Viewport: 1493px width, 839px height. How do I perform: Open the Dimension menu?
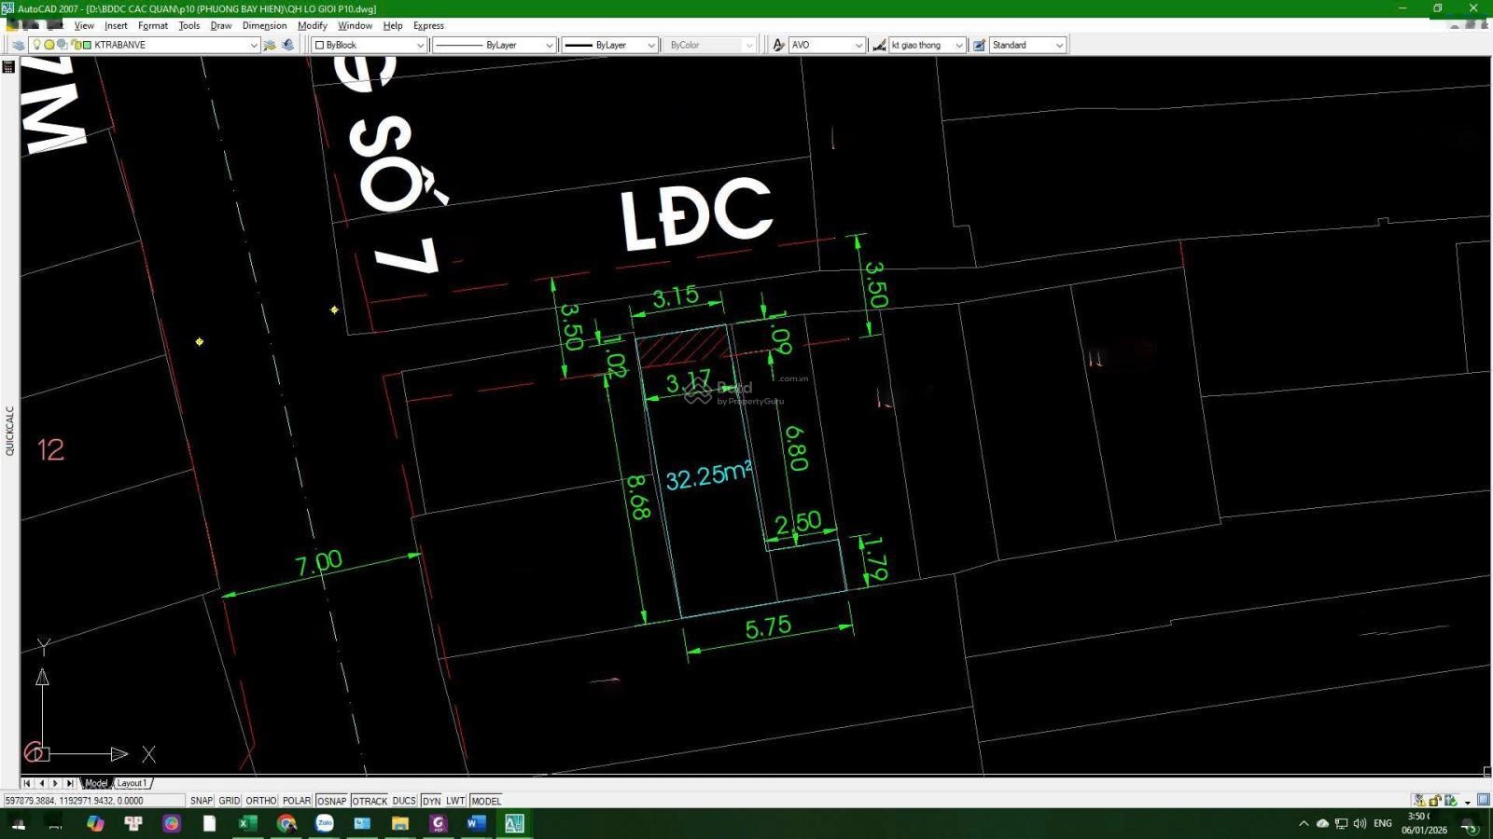(x=264, y=25)
